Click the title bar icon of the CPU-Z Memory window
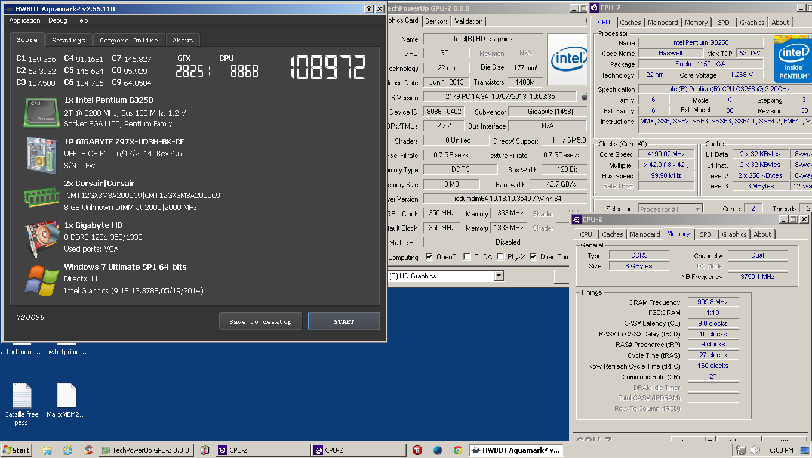Screen dimensions: 812x458 pyautogui.click(x=577, y=219)
